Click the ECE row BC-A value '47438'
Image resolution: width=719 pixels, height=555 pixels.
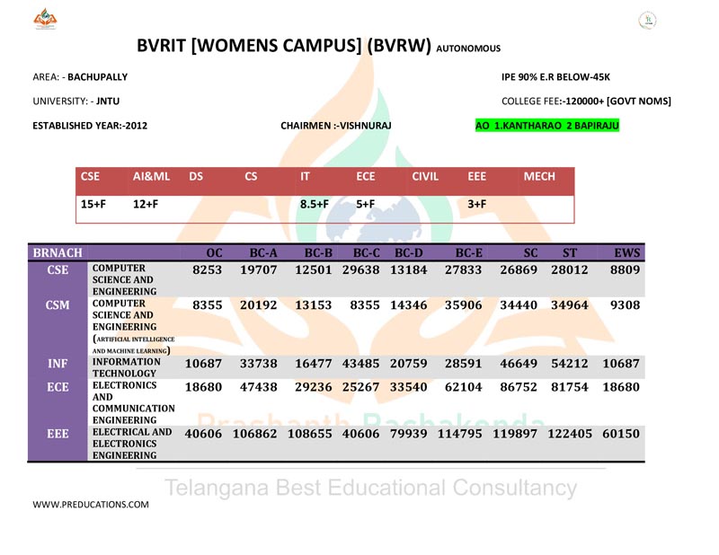coord(259,387)
